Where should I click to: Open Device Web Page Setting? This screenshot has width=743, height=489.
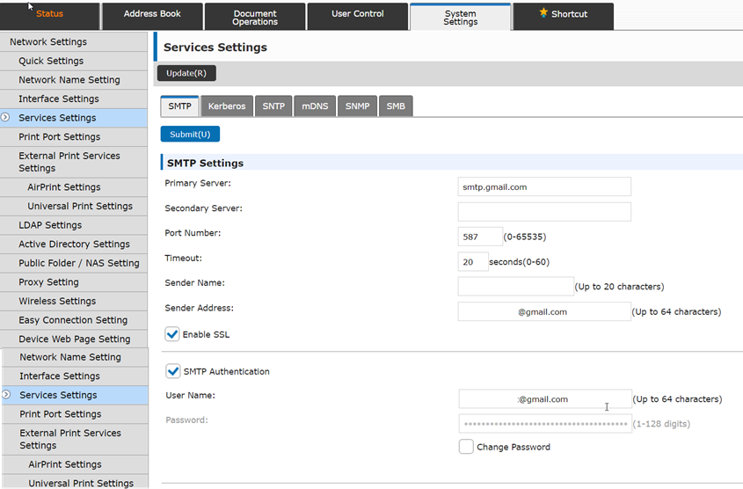(74, 339)
